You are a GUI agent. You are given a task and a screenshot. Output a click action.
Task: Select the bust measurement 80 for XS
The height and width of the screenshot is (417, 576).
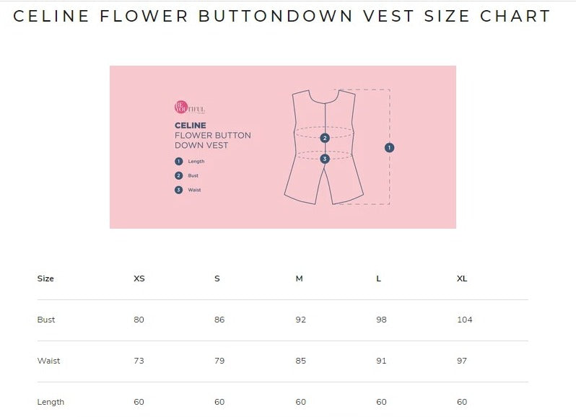coord(139,320)
